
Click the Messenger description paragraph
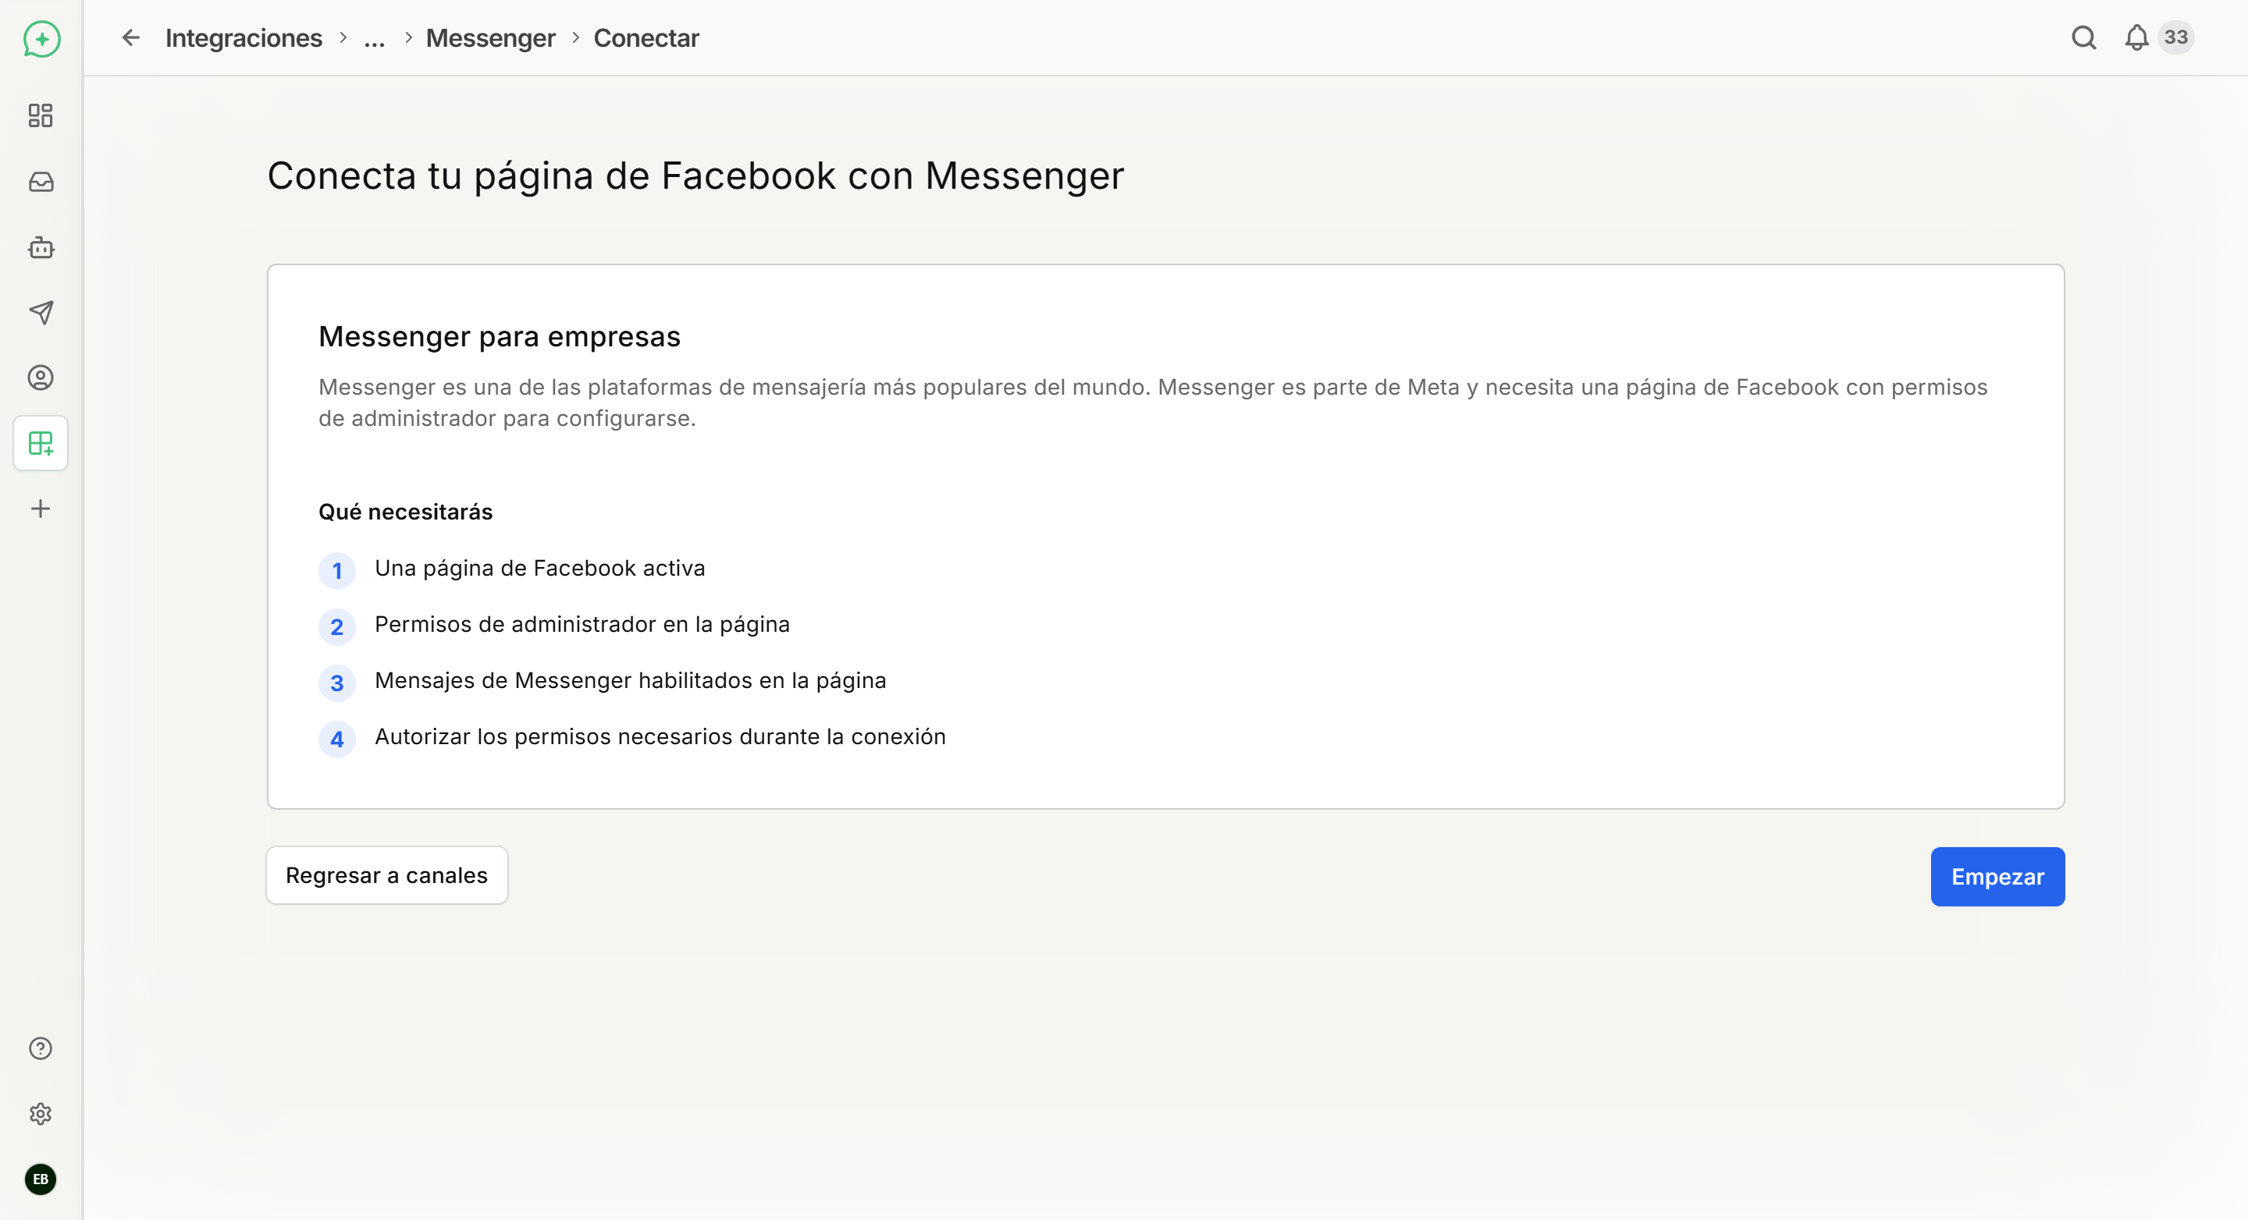1153,403
